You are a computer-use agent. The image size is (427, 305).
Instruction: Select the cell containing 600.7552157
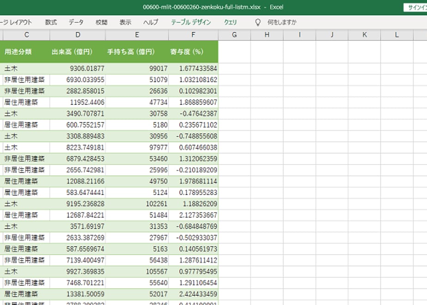(78, 125)
